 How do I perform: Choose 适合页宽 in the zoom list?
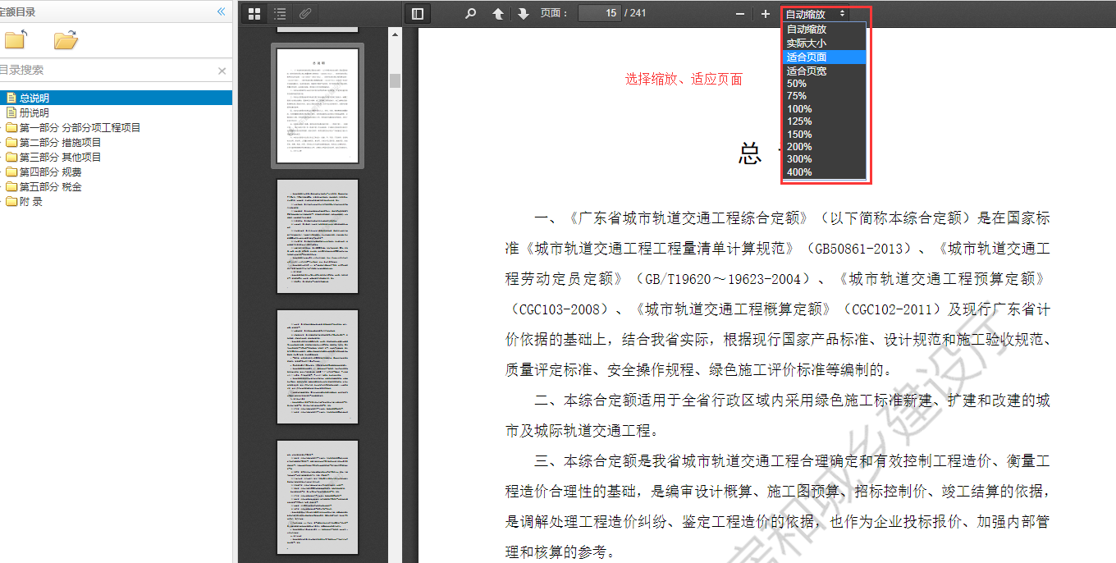pyautogui.click(x=825, y=71)
